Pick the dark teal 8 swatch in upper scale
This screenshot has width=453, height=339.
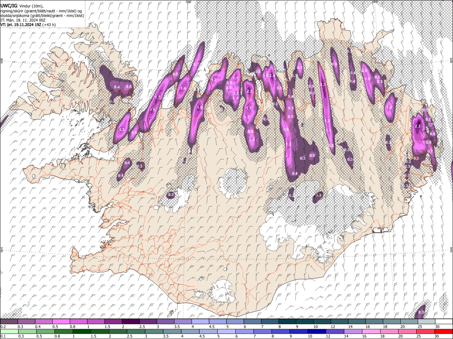point(287,321)
